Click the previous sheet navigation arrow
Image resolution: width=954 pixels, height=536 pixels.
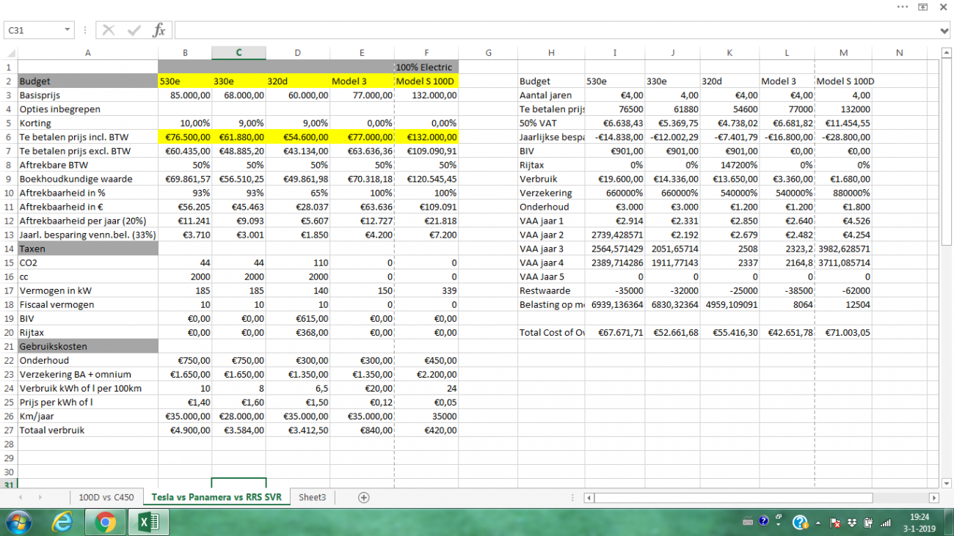click(21, 497)
